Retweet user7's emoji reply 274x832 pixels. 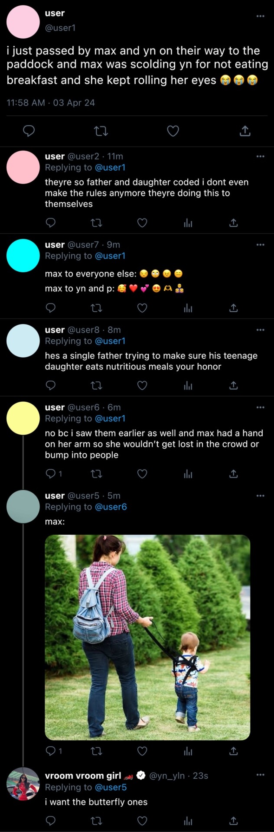tap(96, 308)
